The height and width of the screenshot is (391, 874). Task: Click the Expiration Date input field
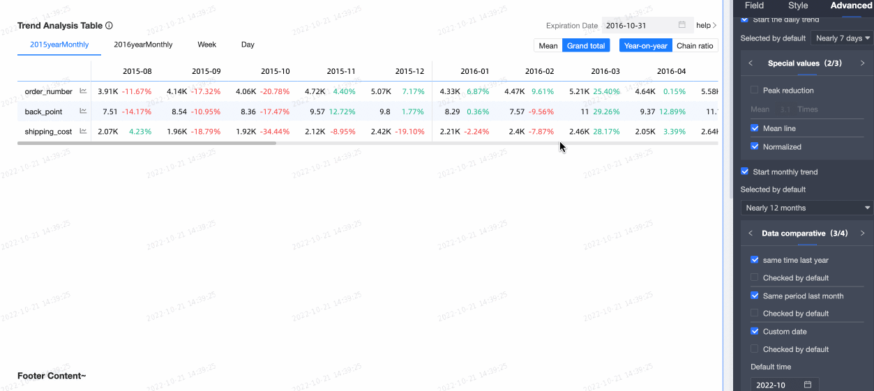(639, 26)
